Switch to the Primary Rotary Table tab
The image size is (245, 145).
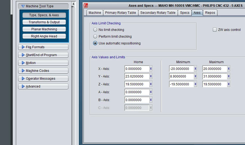point(120,12)
